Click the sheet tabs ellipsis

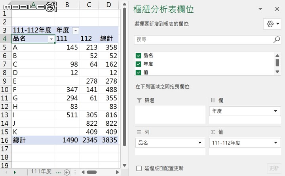(58, 172)
